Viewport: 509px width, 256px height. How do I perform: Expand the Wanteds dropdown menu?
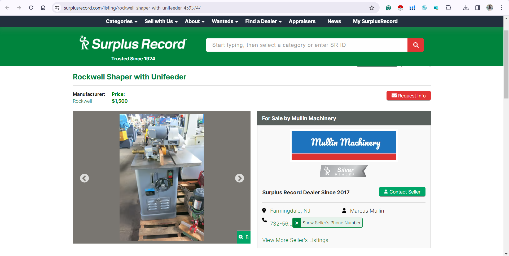coord(225,21)
